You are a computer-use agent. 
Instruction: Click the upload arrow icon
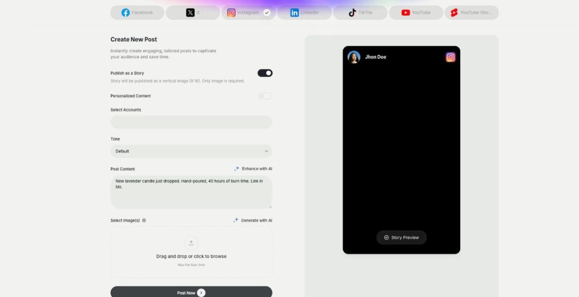tap(191, 243)
